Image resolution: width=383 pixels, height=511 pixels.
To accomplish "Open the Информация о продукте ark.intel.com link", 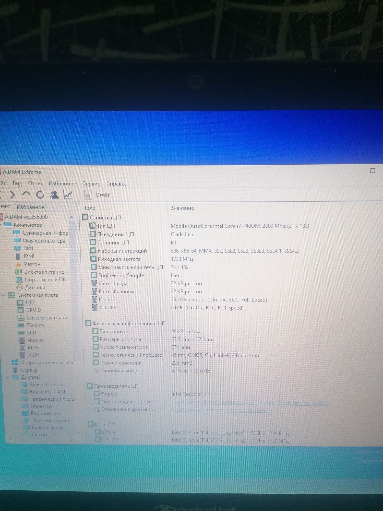I will click(250, 403).
